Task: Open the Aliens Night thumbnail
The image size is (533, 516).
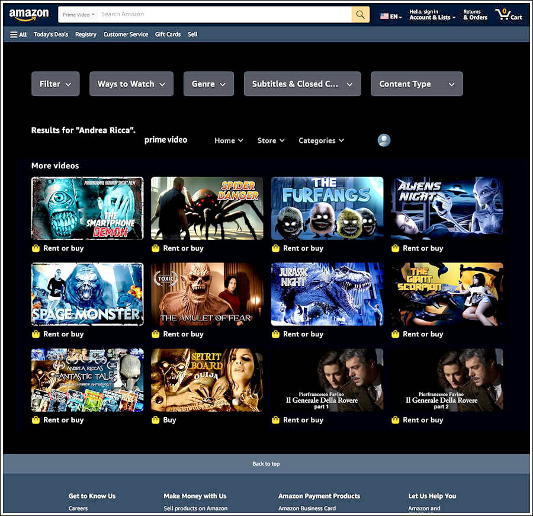Action: (x=447, y=208)
